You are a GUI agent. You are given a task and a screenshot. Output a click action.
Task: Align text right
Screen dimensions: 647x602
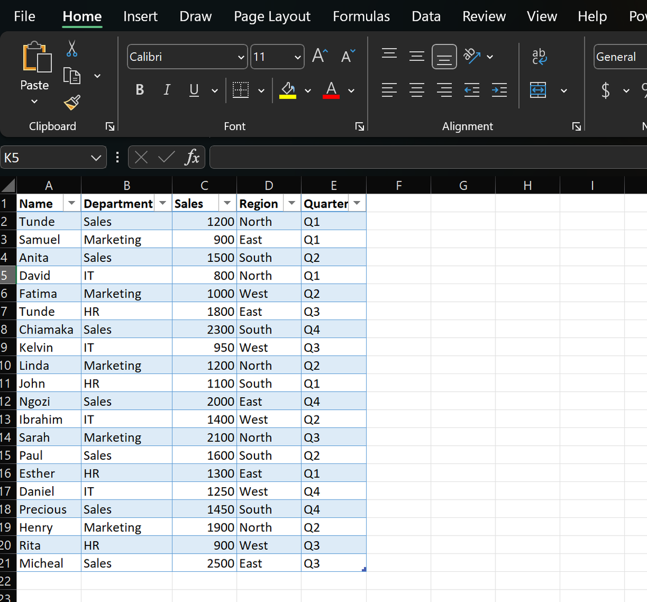(x=444, y=90)
